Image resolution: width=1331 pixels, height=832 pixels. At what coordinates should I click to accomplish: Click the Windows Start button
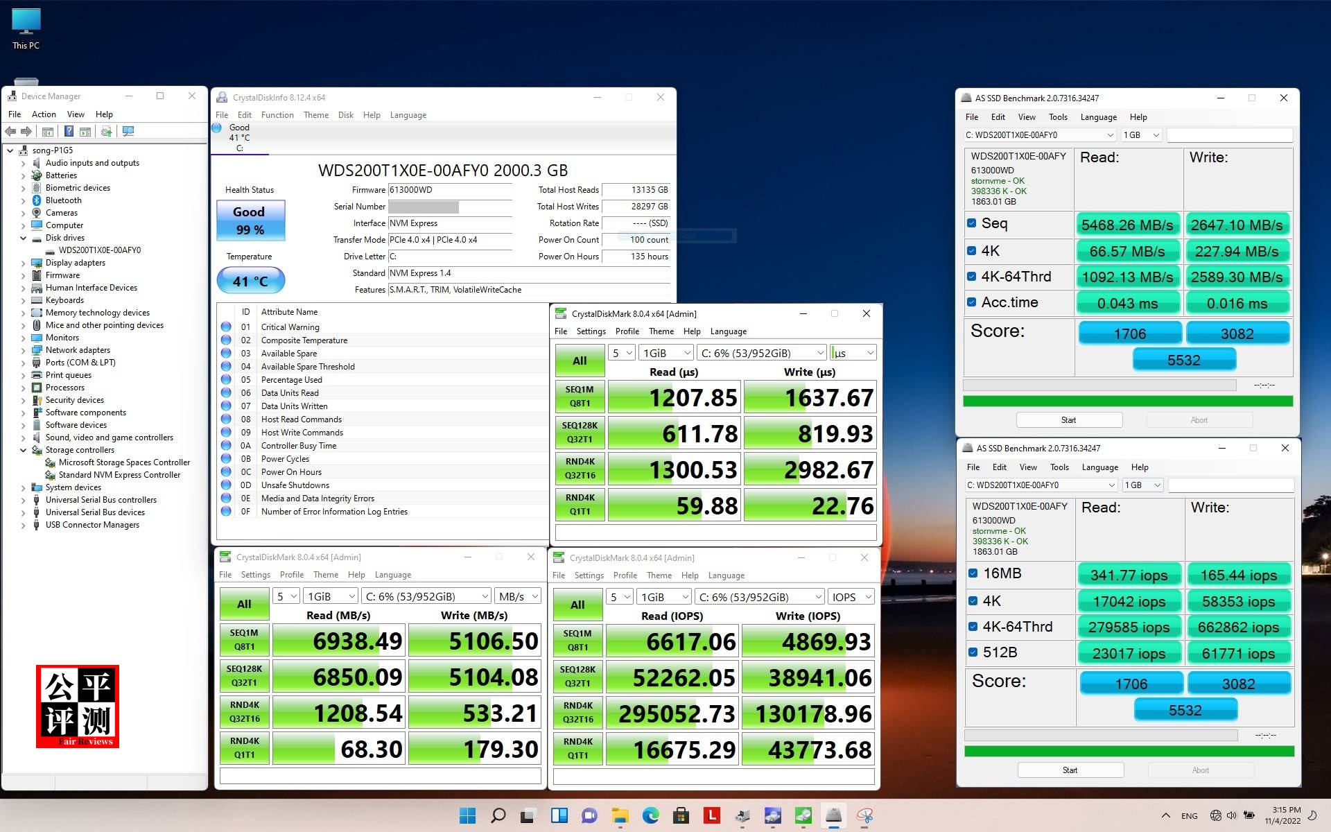468,815
